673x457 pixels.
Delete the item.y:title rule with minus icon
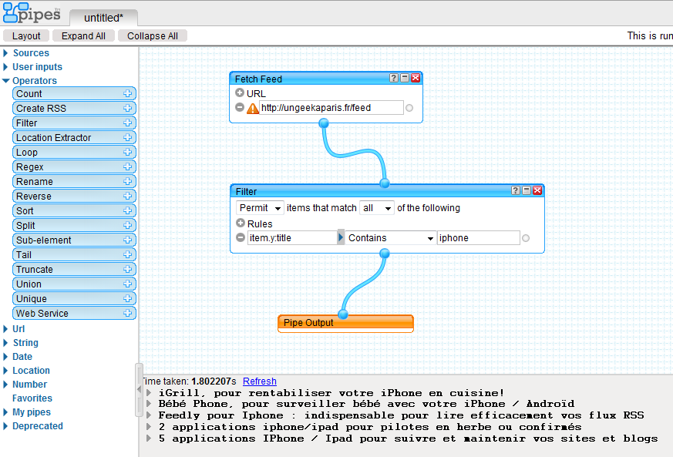click(240, 238)
